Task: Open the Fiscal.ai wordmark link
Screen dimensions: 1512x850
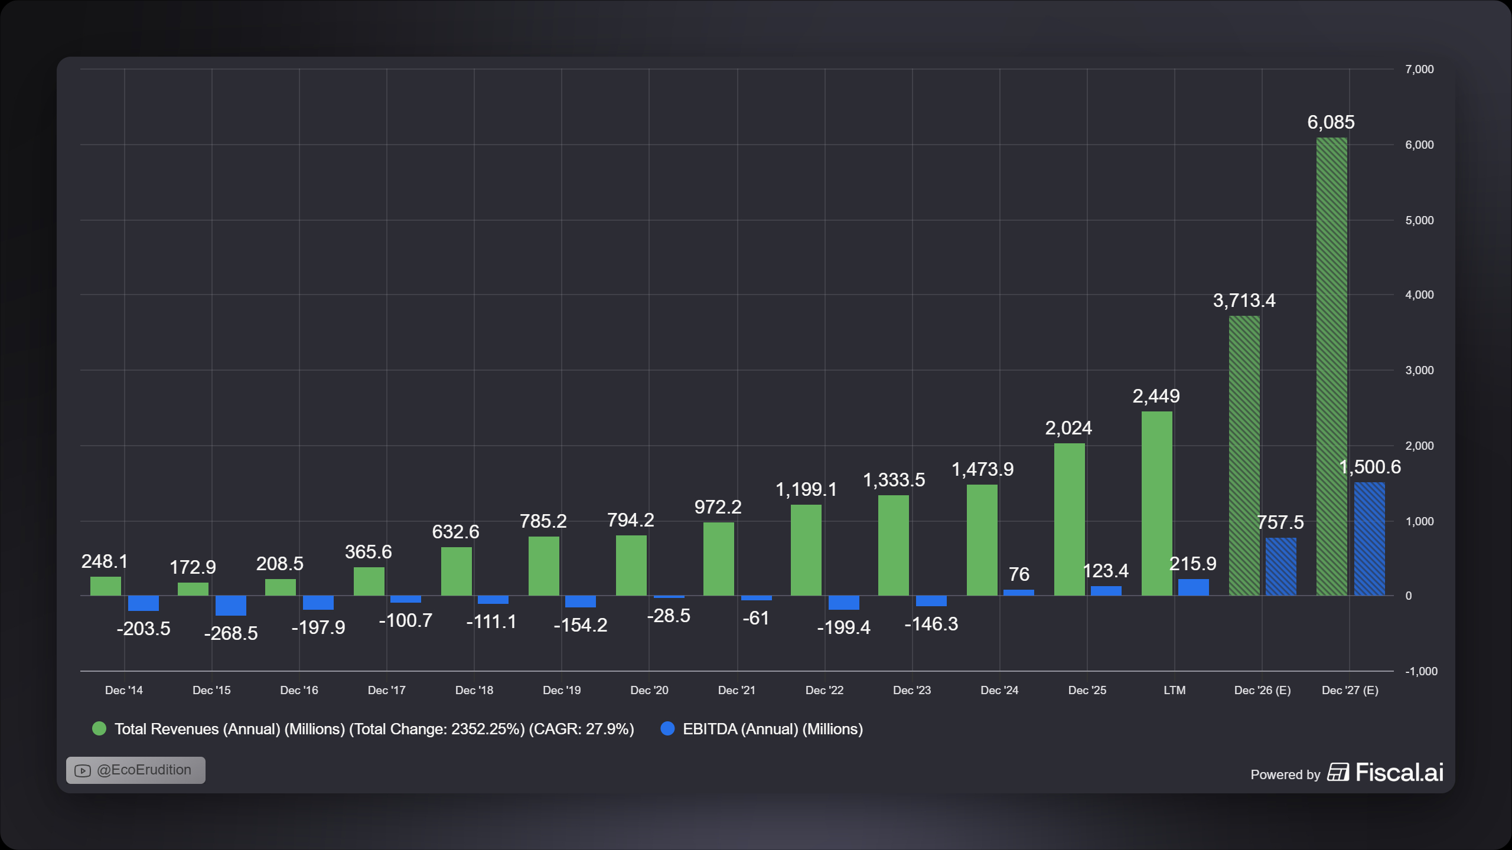Action: [1399, 772]
